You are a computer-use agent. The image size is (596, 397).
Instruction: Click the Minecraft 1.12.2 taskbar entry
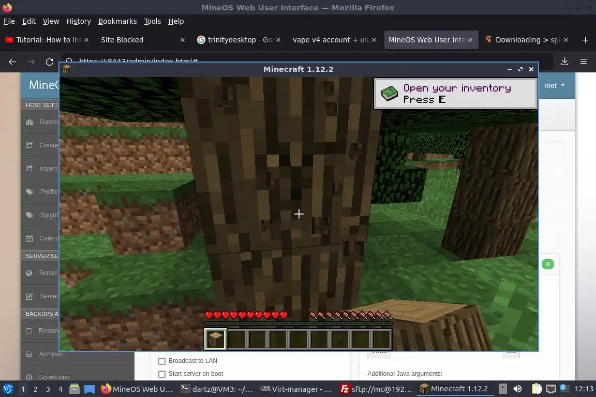(455, 389)
